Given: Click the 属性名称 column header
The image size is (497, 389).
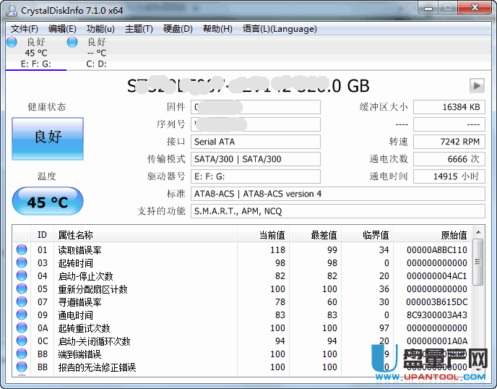Looking at the screenshot, I should [x=76, y=235].
